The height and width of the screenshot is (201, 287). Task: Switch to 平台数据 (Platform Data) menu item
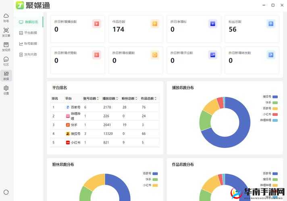[x=28, y=33]
